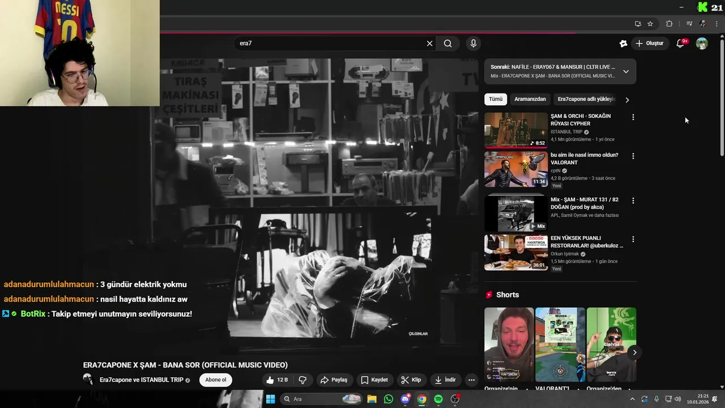Viewport: 725px width, 408px height.
Task: Open the Chrome three-dot menu
Action: tap(717, 24)
